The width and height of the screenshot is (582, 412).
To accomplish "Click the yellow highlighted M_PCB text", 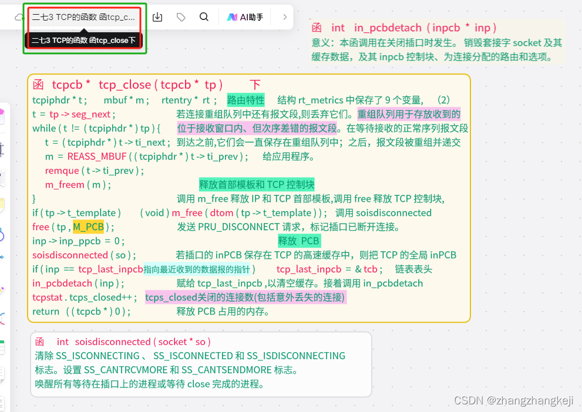I will tap(88, 227).
